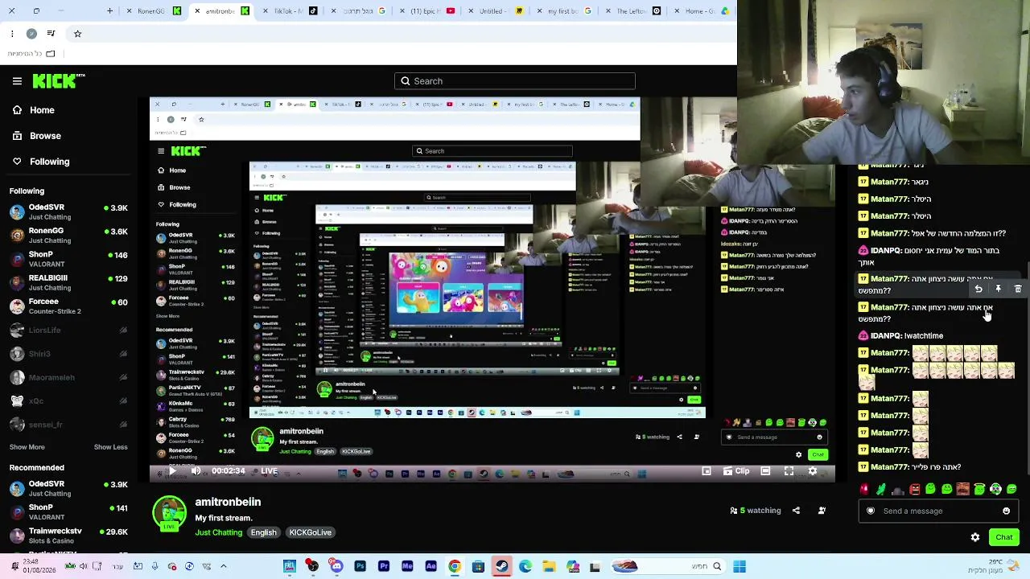This screenshot has height=579, width=1030.
Task: Click the Windows Start button
Action: click(x=740, y=567)
